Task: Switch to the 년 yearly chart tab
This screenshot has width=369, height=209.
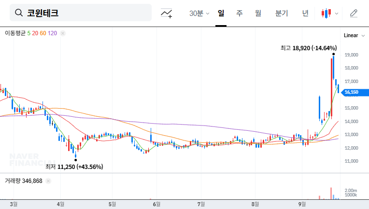Action: [x=305, y=13]
